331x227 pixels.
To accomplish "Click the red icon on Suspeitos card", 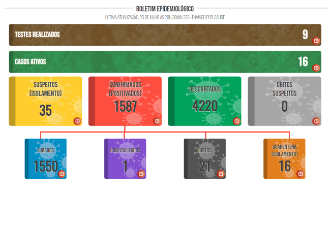I will [77, 121].
